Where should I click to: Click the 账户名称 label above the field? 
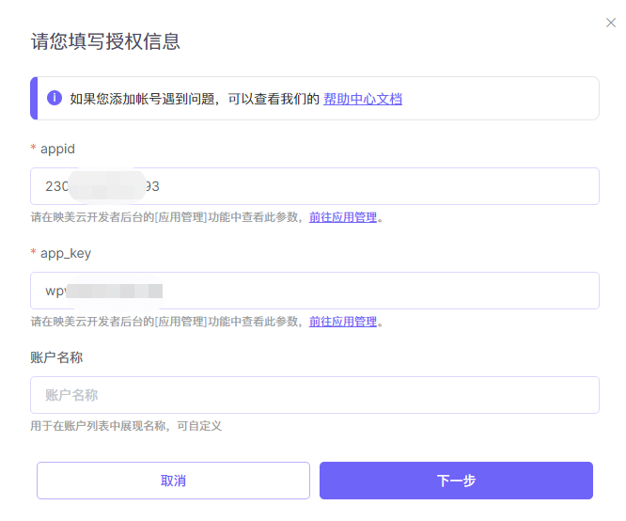[x=57, y=357]
